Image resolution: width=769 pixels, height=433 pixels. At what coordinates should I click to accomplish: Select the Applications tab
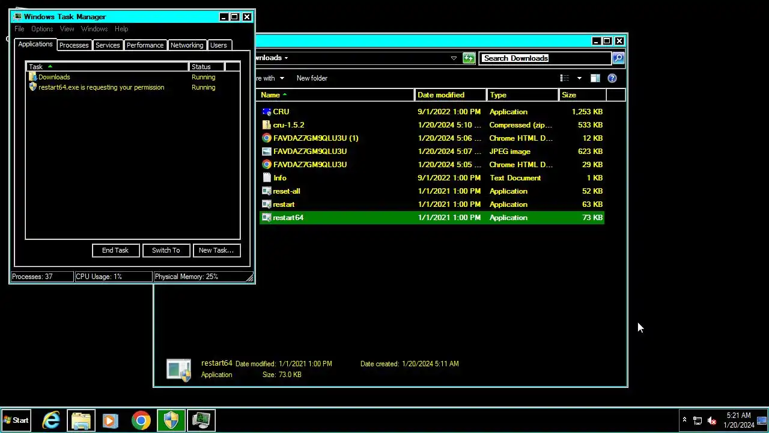[x=35, y=45]
